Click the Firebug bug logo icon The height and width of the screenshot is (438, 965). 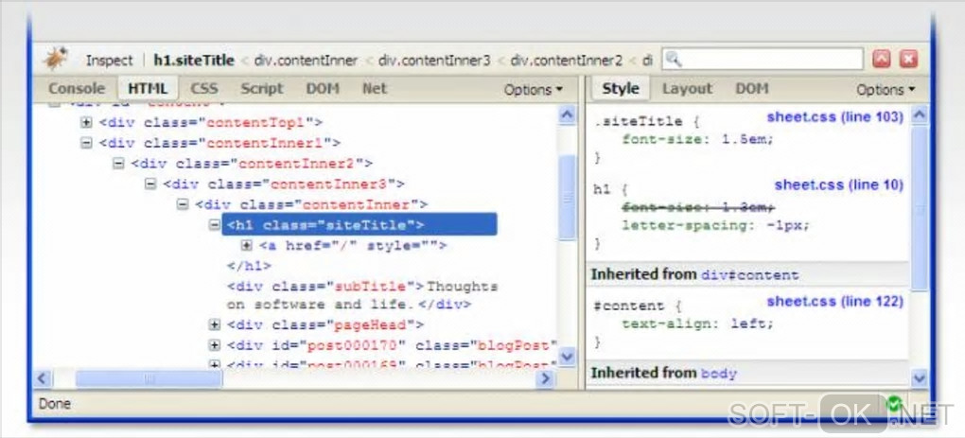56,60
